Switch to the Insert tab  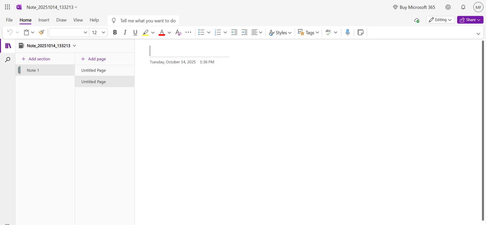pyautogui.click(x=44, y=20)
